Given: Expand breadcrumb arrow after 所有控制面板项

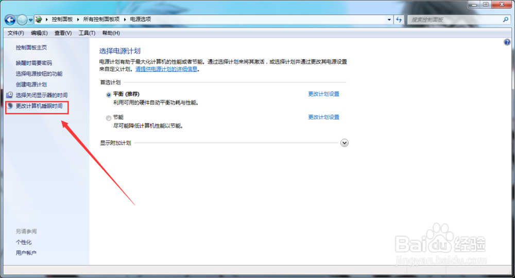Looking at the screenshot, I should click(125, 20).
